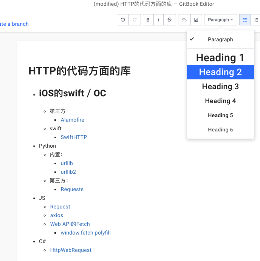
Task: Open the urllib link
Action: pos(67,163)
